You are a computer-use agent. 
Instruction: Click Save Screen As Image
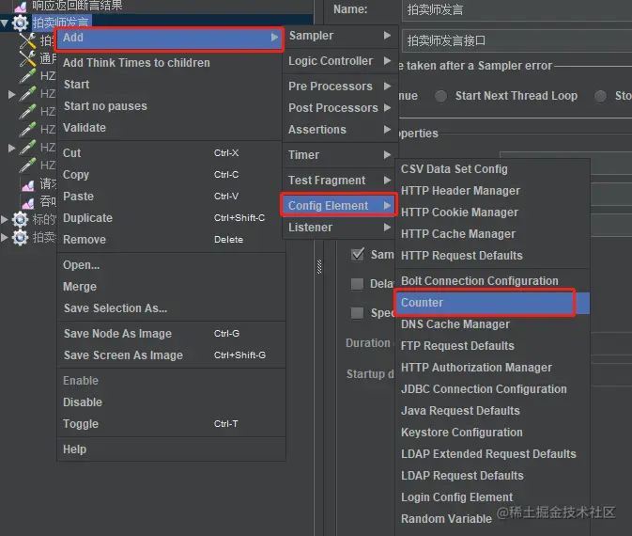(171, 355)
